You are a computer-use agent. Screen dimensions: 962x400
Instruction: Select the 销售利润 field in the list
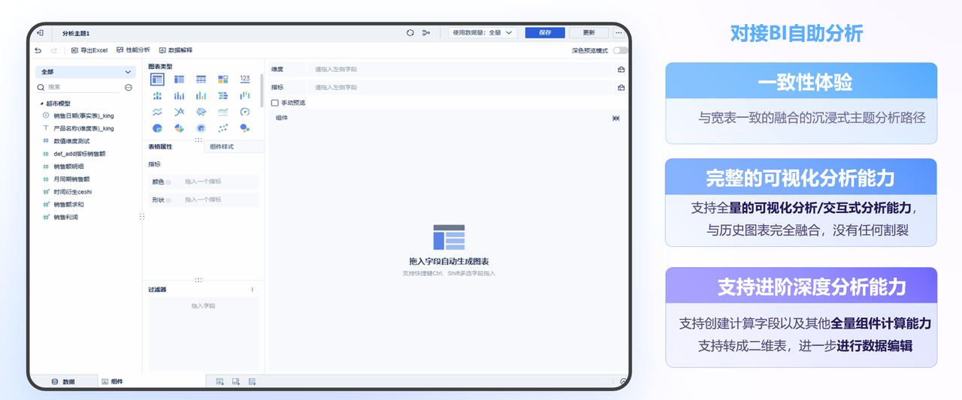[65, 218]
